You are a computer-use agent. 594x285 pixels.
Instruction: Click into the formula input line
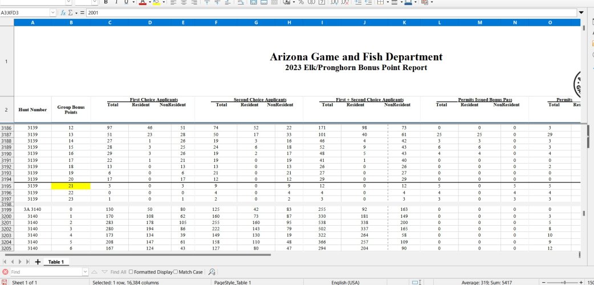pyautogui.click(x=331, y=13)
